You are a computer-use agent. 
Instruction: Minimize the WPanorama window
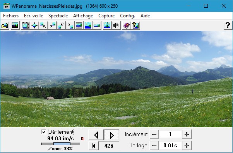[188, 6]
